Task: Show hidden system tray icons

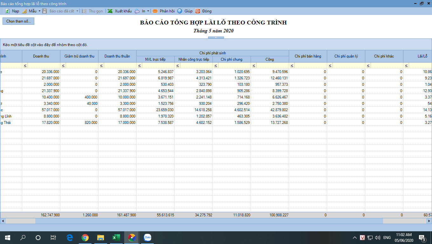Action: click(355, 238)
